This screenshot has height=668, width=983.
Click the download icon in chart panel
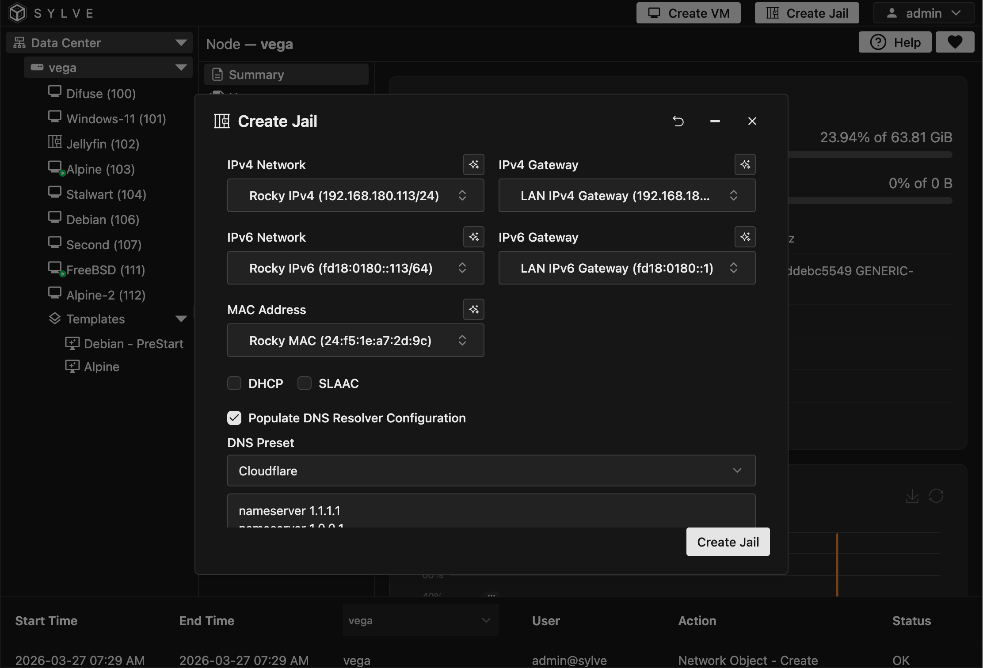[912, 496]
